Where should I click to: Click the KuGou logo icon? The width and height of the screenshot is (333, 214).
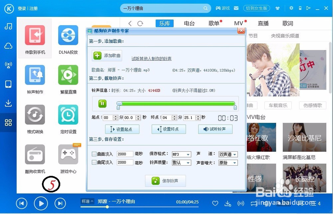click(9, 9)
